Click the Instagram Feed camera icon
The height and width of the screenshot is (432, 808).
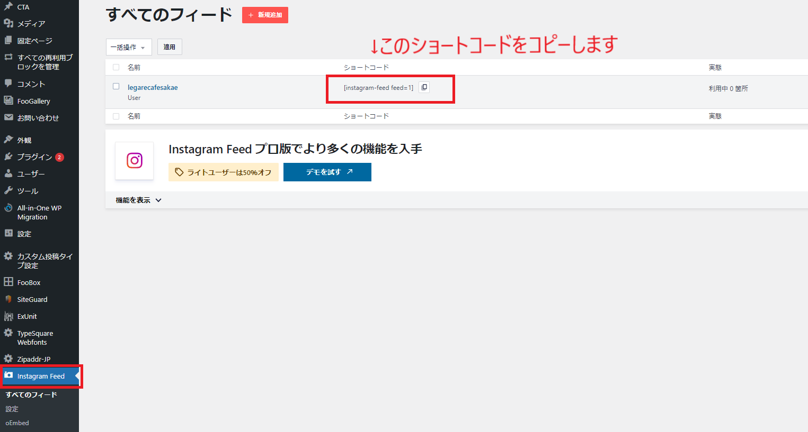[x=8, y=375]
